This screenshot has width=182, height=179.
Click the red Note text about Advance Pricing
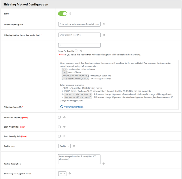tap(100, 55)
